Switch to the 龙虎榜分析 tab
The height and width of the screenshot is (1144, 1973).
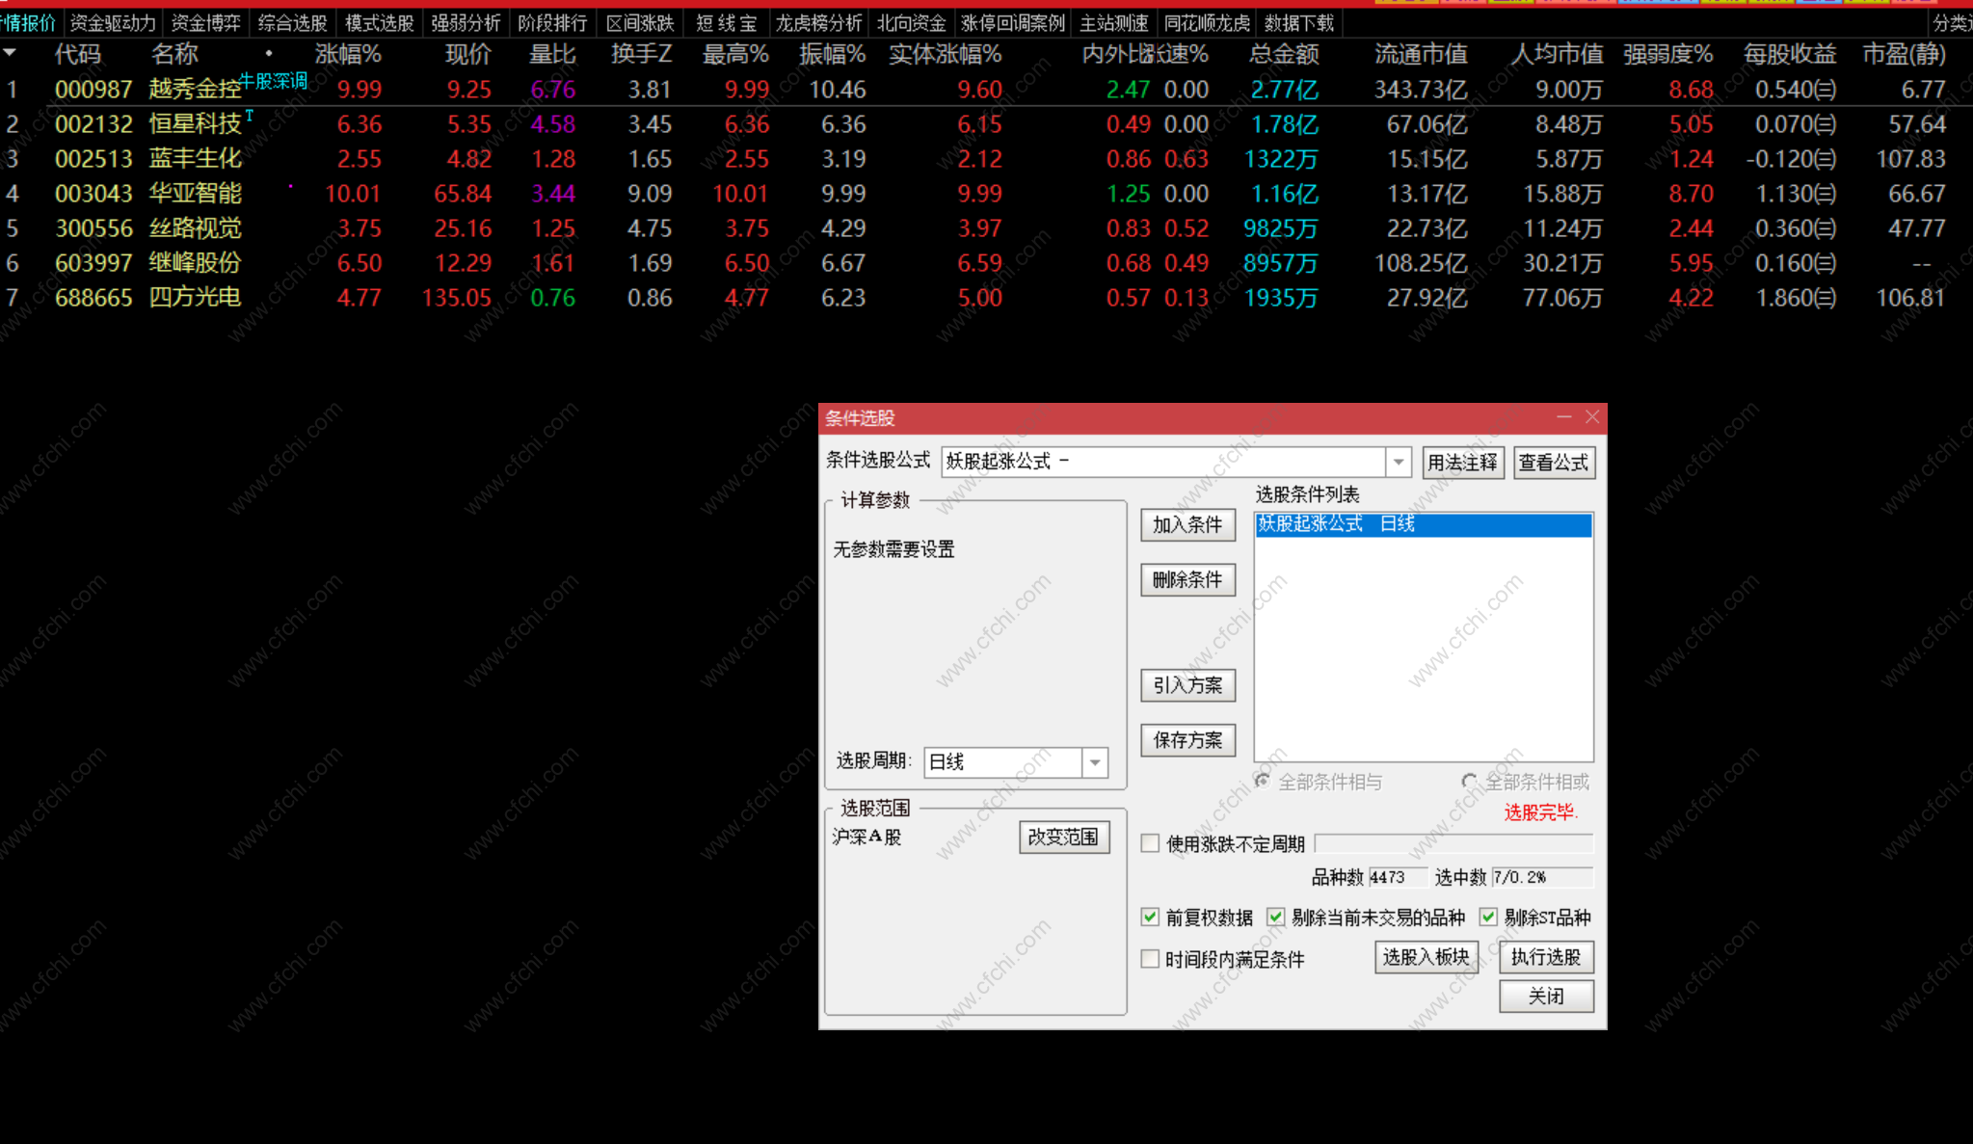(x=818, y=22)
